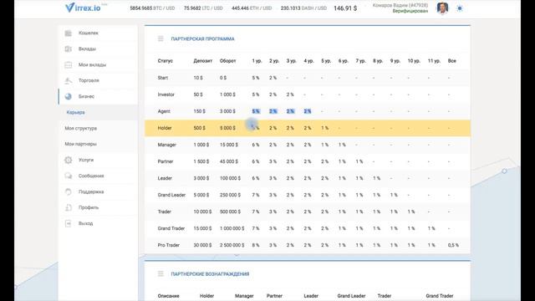Viewport: 535px width, 301px height.
Task: Click the LTC / USD rate ticker
Action: coord(203,8)
